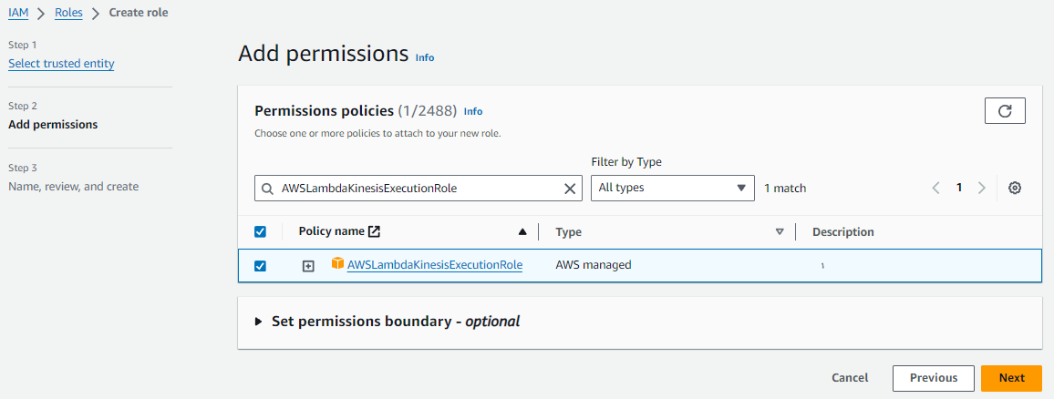
Task: Go to Select trusted entity step
Action: [61, 64]
